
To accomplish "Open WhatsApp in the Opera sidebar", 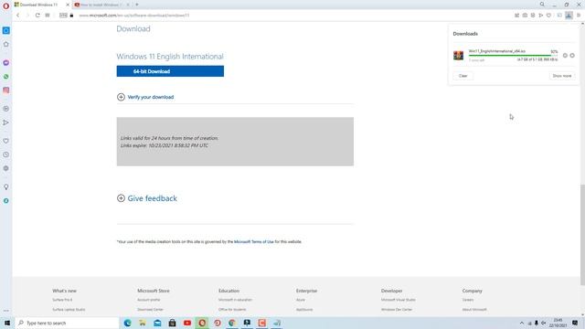I will pos(6,77).
